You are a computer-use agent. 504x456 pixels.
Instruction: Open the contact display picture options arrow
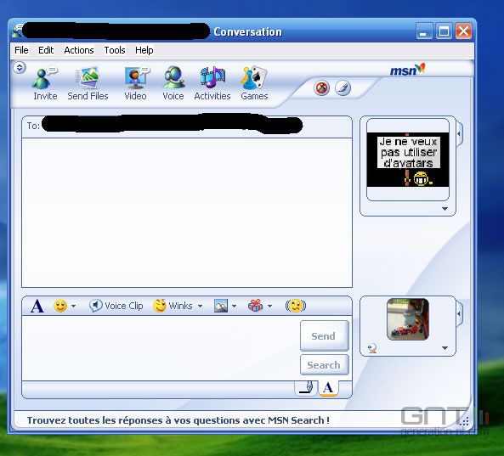445,209
